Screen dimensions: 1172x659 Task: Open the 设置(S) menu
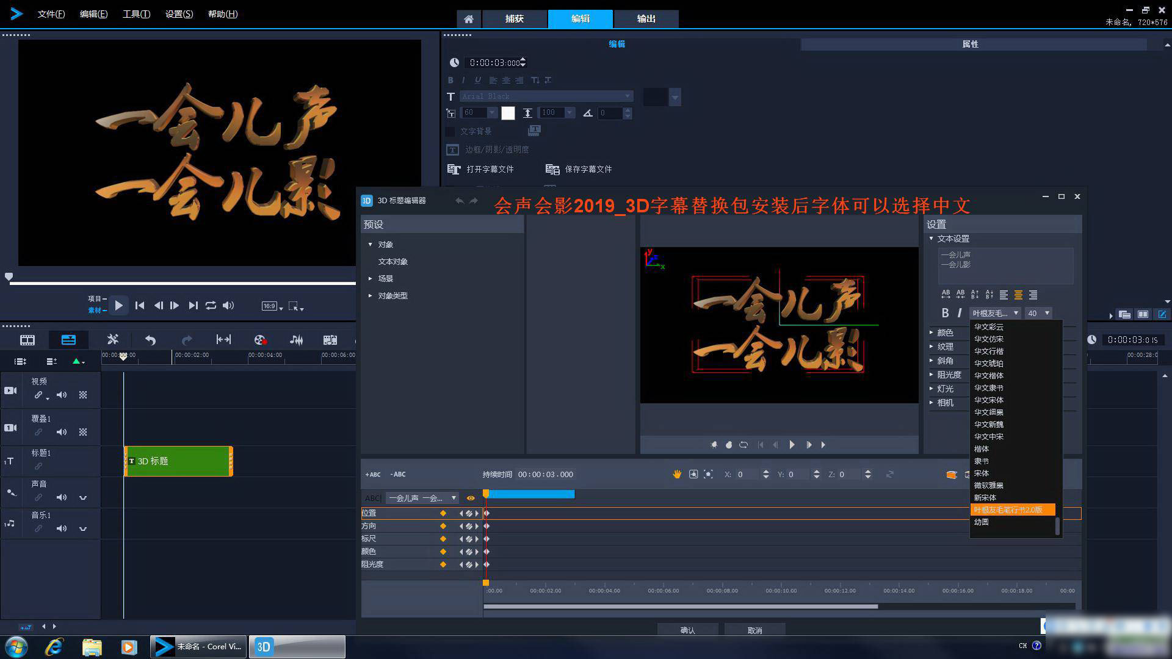click(x=179, y=14)
